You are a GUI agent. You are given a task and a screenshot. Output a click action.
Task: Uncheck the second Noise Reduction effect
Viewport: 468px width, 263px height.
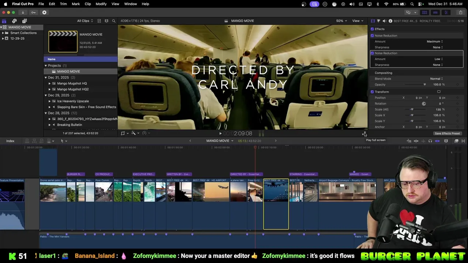coord(372,53)
